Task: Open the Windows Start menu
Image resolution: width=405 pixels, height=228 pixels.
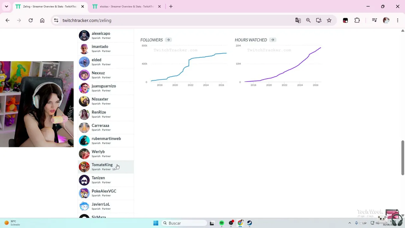Action: pos(156,223)
